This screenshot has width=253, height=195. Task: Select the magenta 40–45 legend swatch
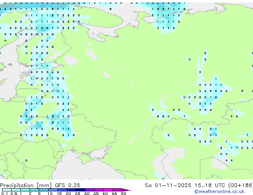coord(108,190)
